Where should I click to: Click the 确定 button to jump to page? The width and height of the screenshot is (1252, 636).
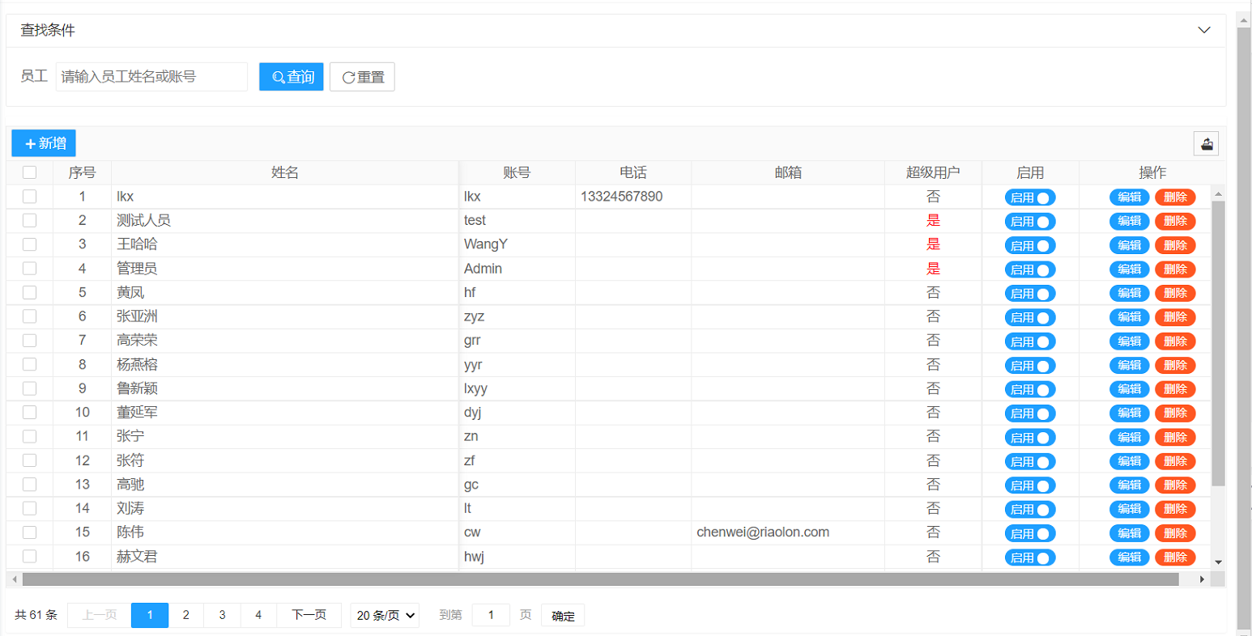(x=561, y=615)
